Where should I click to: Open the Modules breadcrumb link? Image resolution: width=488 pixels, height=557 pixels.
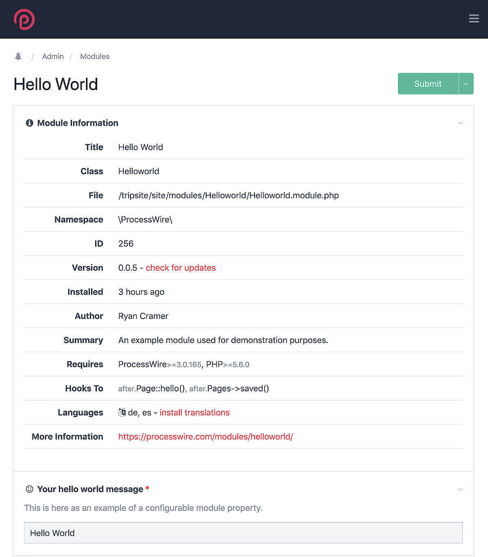click(x=95, y=57)
